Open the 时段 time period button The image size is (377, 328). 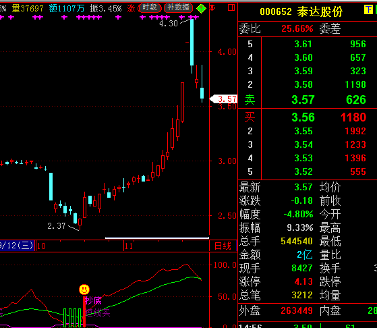150,8
